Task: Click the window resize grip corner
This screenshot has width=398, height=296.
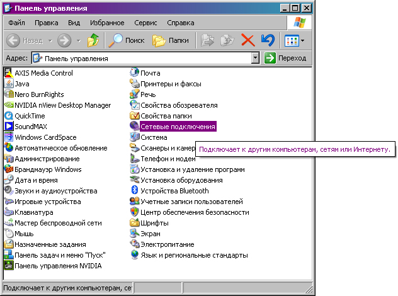Action: pos(309,289)
